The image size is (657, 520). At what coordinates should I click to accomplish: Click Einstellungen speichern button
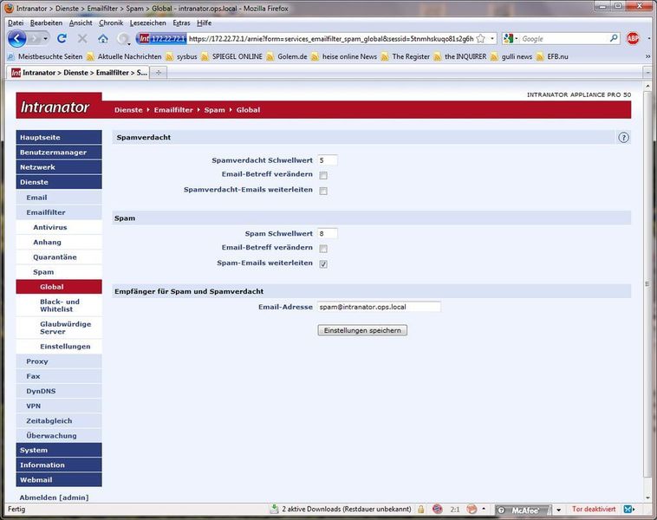tap(362, 330)
